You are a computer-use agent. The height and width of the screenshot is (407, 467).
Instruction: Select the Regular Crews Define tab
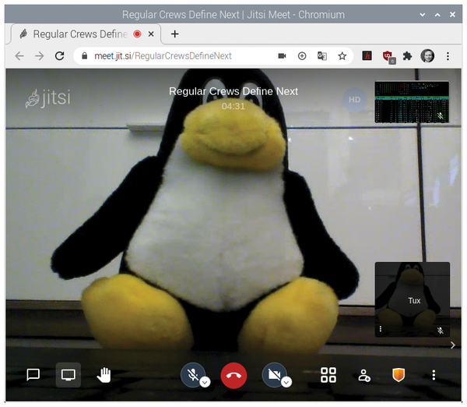point(86,34)
